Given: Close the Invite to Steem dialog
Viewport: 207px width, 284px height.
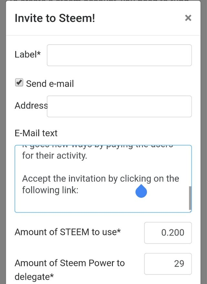Looking at the screenshot, I should [x=188, y=18].
